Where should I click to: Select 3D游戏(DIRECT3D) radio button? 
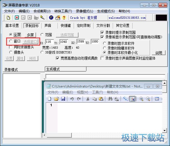(42, 52)
